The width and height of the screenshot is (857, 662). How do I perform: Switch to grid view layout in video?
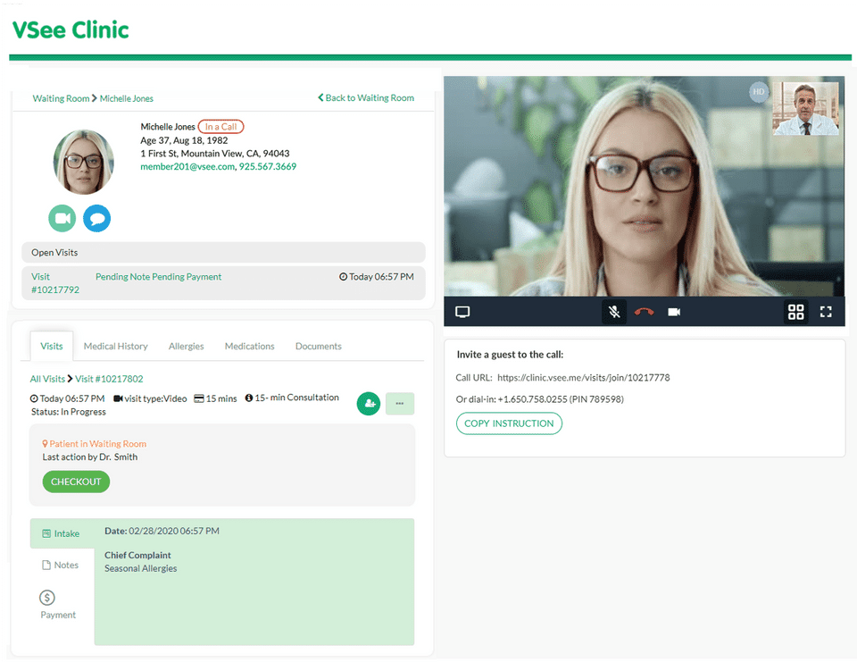(x=795, y=312)
